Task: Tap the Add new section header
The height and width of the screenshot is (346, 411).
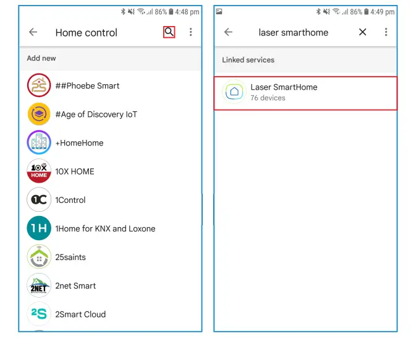Action: coord(41,58)
